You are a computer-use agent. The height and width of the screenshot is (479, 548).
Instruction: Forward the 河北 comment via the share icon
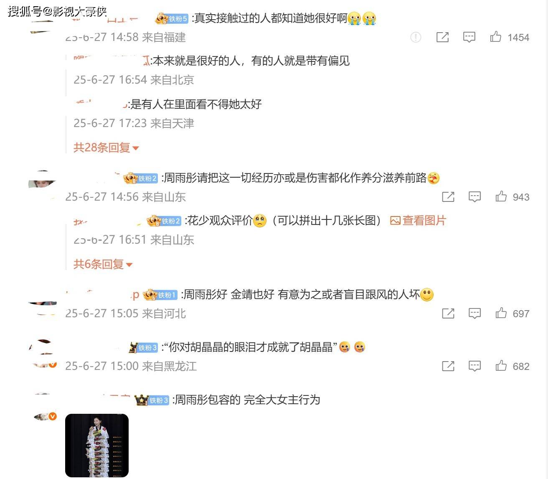tap(448, 313)
